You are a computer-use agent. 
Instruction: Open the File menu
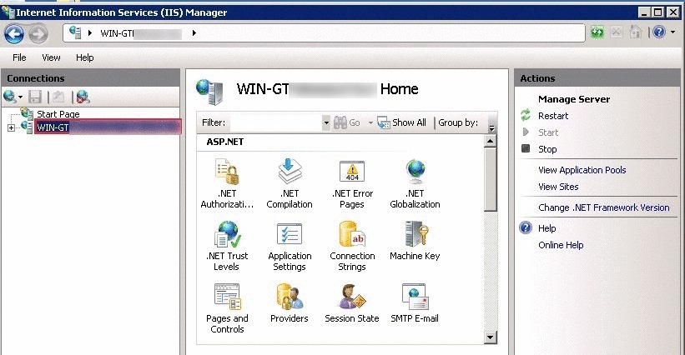(19, 57)
